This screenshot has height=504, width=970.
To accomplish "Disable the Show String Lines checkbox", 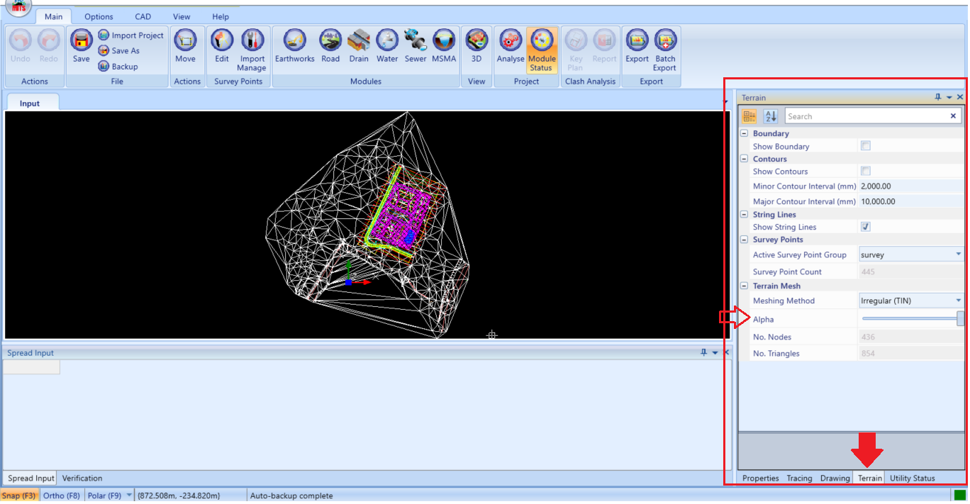I will (x=865, y=226).
